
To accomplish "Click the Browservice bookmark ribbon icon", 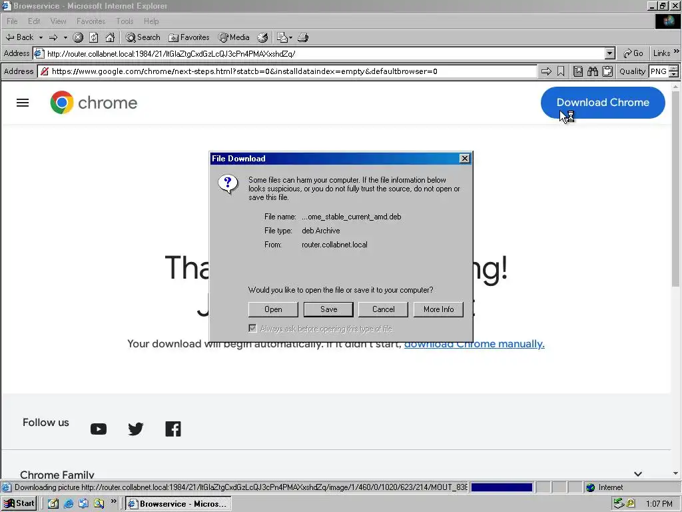I will tap(561, 71).
